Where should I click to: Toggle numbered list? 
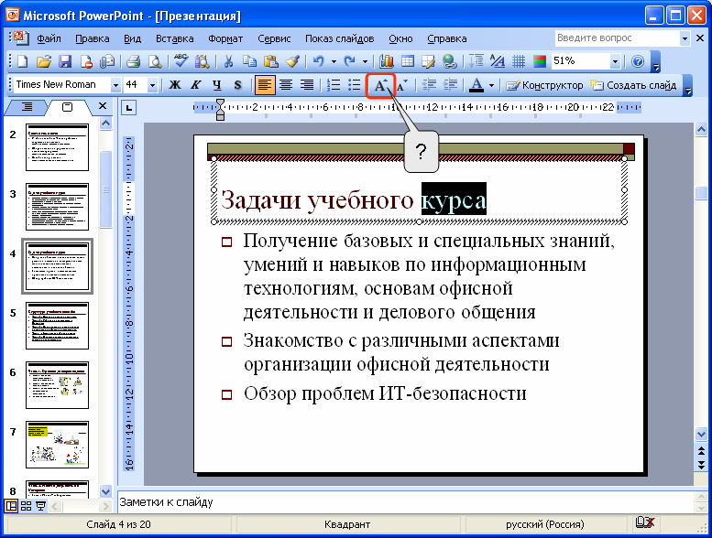(334, 85)
